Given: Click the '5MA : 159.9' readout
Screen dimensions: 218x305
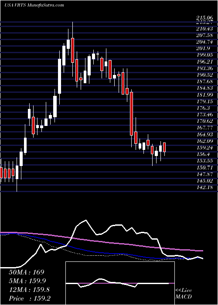Looking at the screenshot, I should point(27,281).
